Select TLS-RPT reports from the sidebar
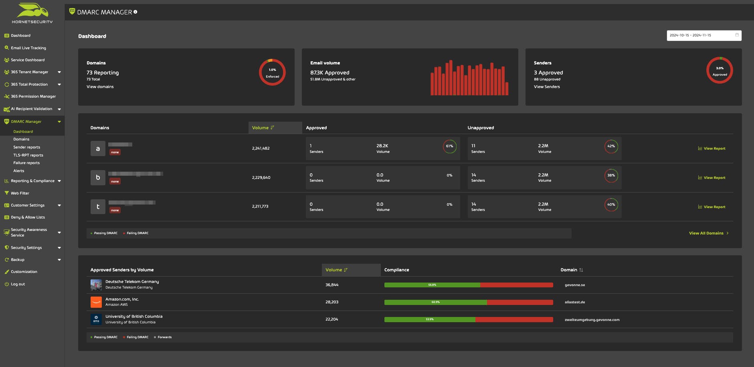 pyautogui.click(x=28, y=155)
